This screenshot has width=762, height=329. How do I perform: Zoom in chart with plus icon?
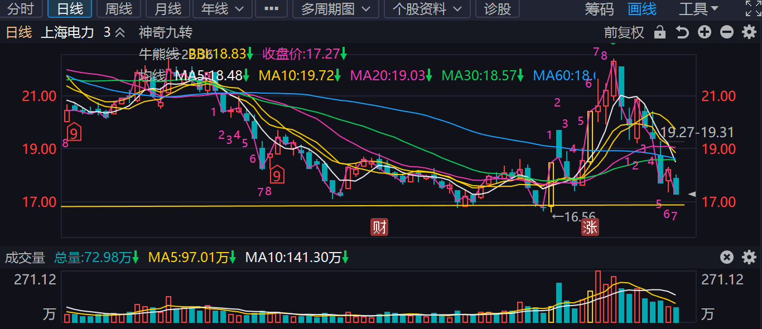[x=705, y=32]
